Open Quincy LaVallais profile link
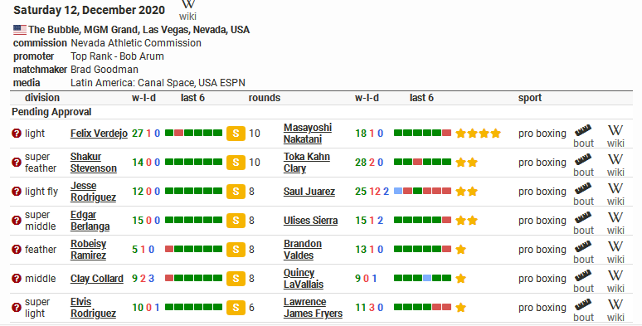Screen dimensions: 642x326 [304, 279]
